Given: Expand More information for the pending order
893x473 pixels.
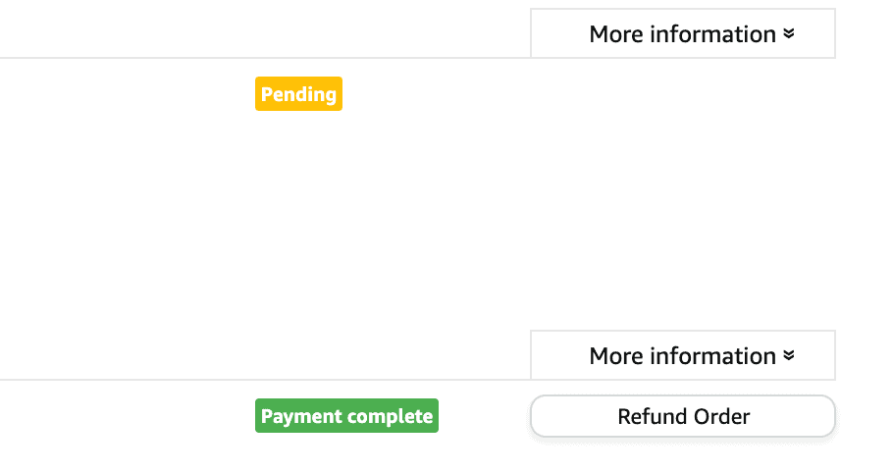Looking at the screenshot, I should coord(683,34).
